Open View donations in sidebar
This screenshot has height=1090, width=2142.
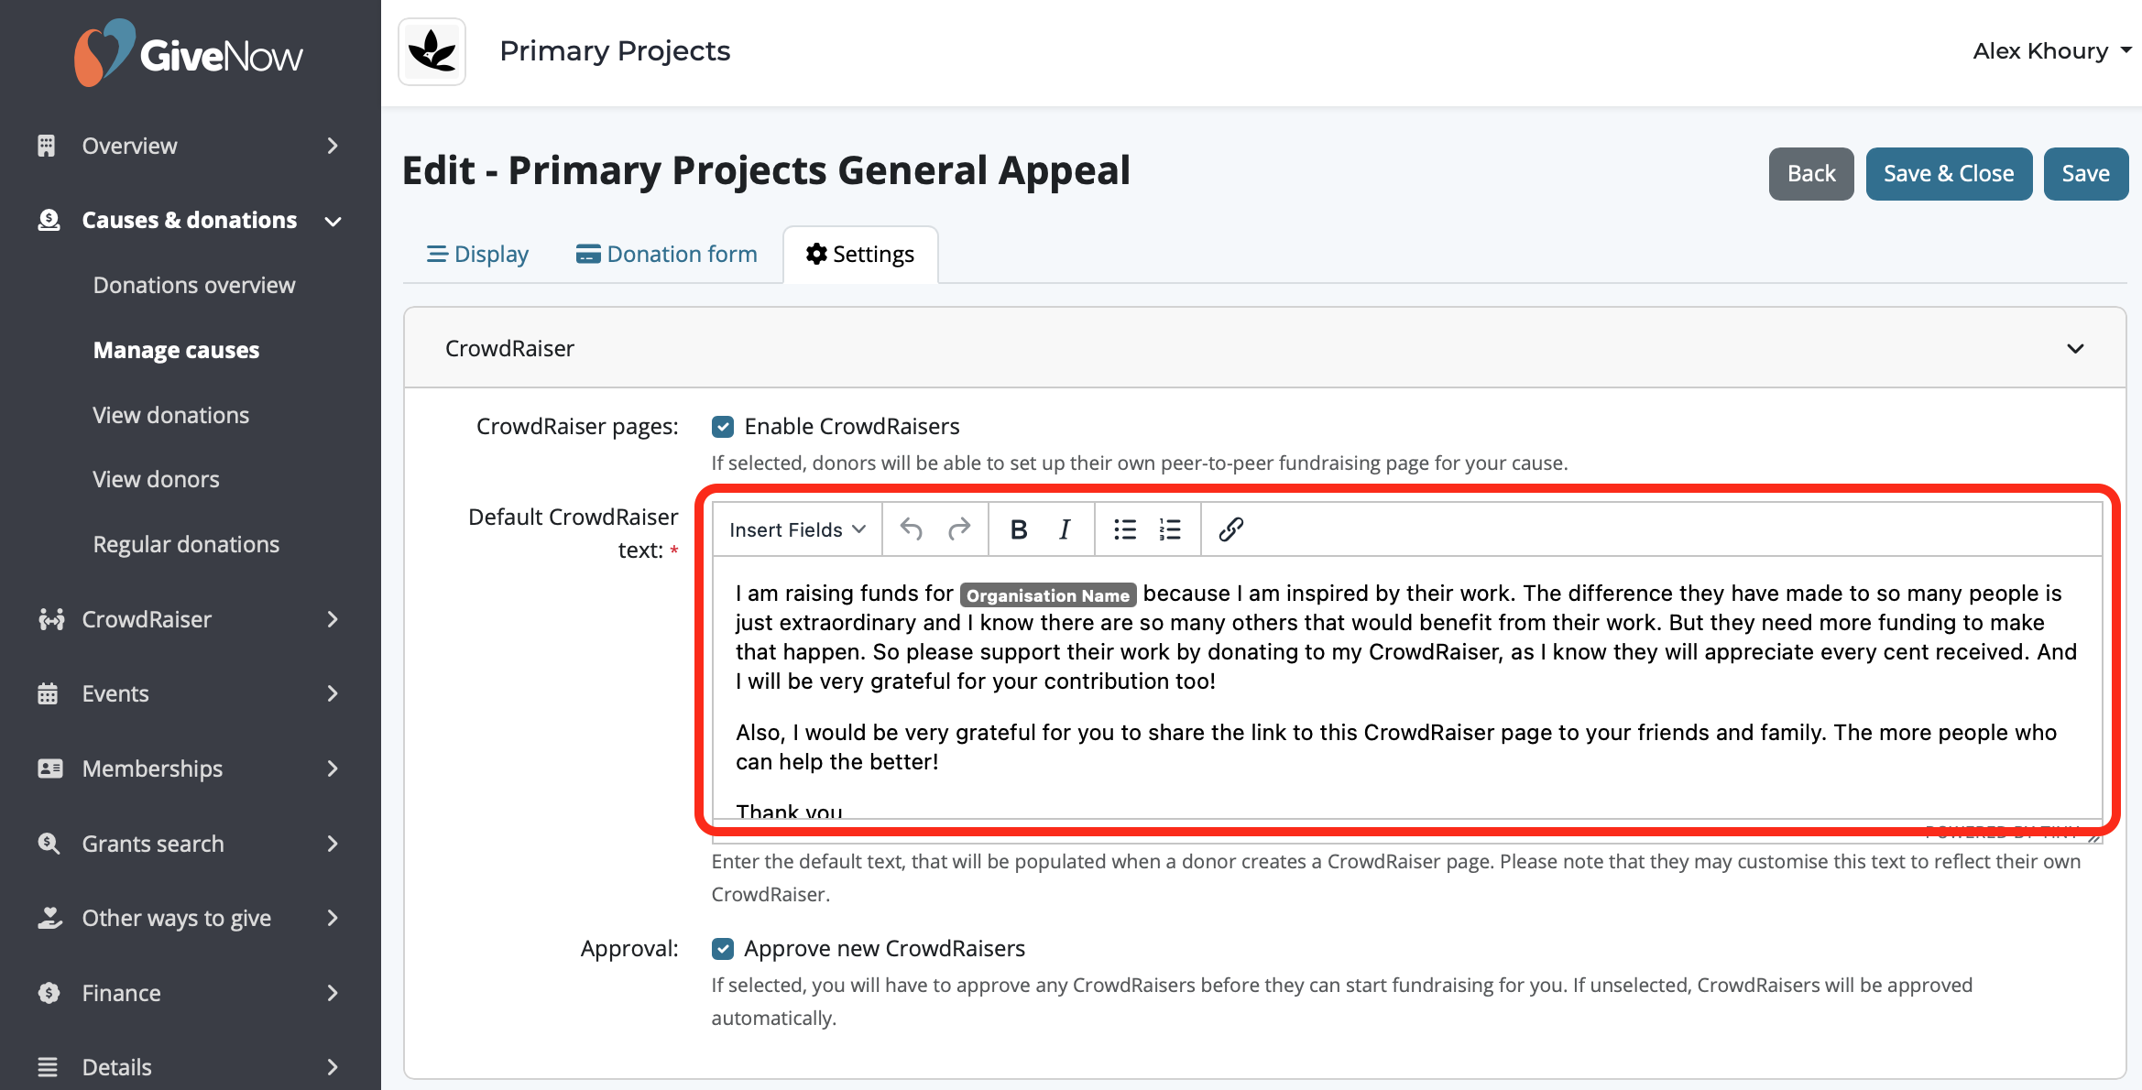click(x=170, y=415)
